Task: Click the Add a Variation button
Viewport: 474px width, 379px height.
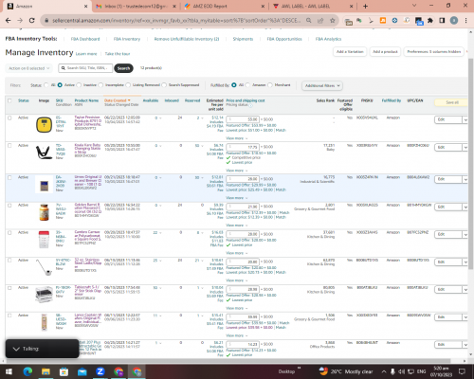Action: 350,51
